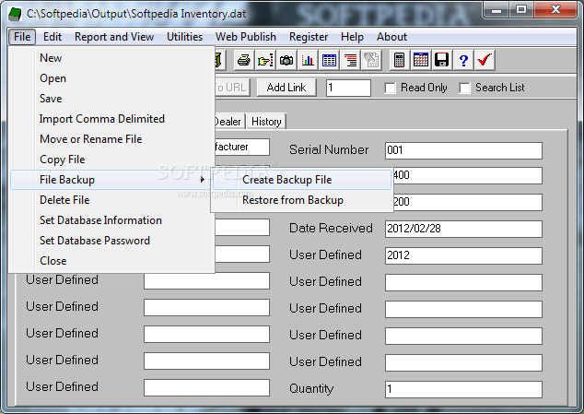This screenshot has width=584, height=414.
Task: Switch to the History tab
Action: point(266,122)
